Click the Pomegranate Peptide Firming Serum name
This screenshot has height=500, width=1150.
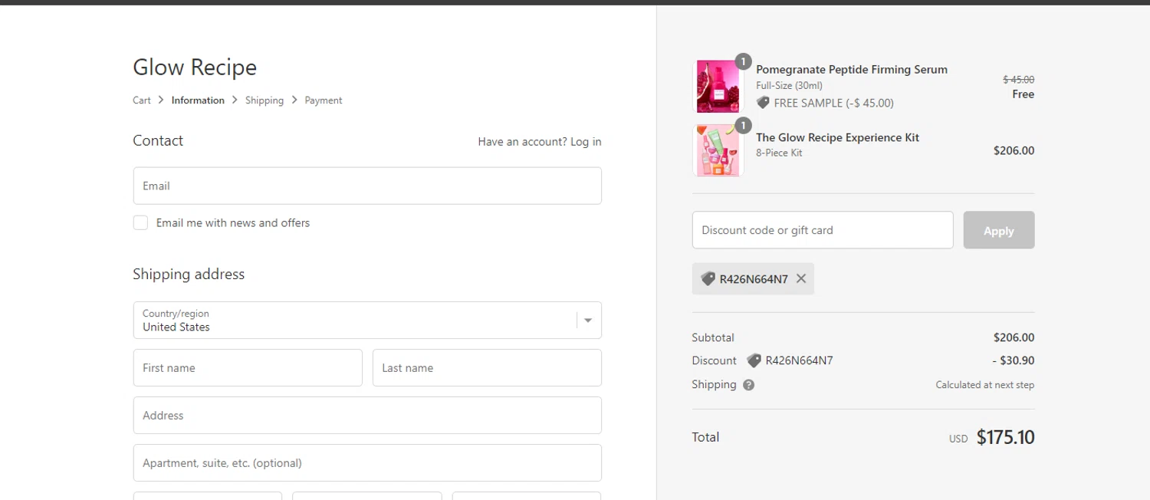852,70
